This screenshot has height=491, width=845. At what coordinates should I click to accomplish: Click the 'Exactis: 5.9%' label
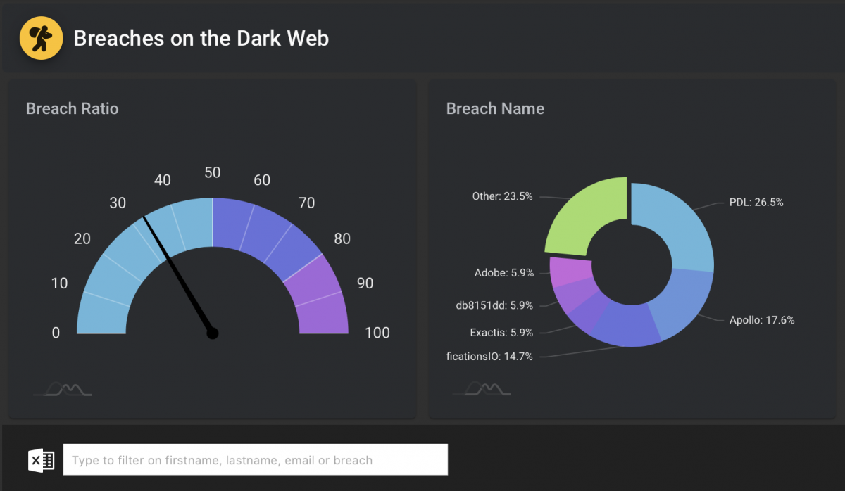tap(501, 332)
